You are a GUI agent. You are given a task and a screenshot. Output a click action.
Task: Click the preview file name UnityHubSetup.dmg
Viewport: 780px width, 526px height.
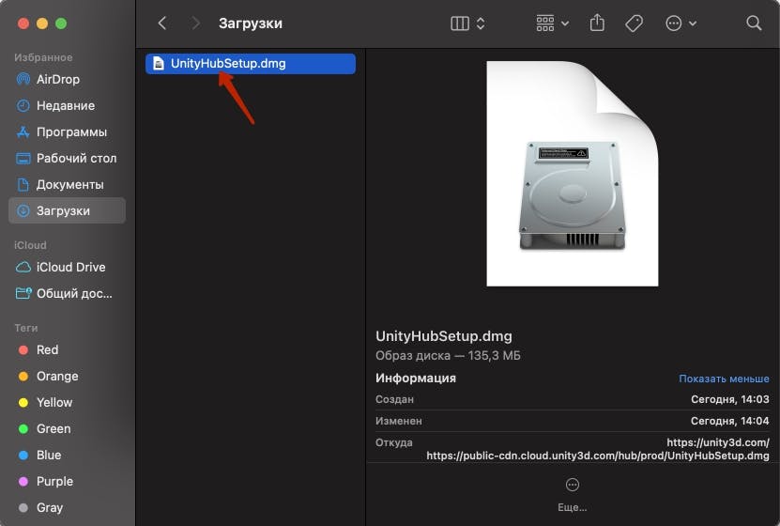(444, 336)
